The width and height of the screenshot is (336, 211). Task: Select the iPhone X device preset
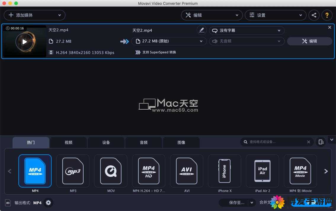225,171
